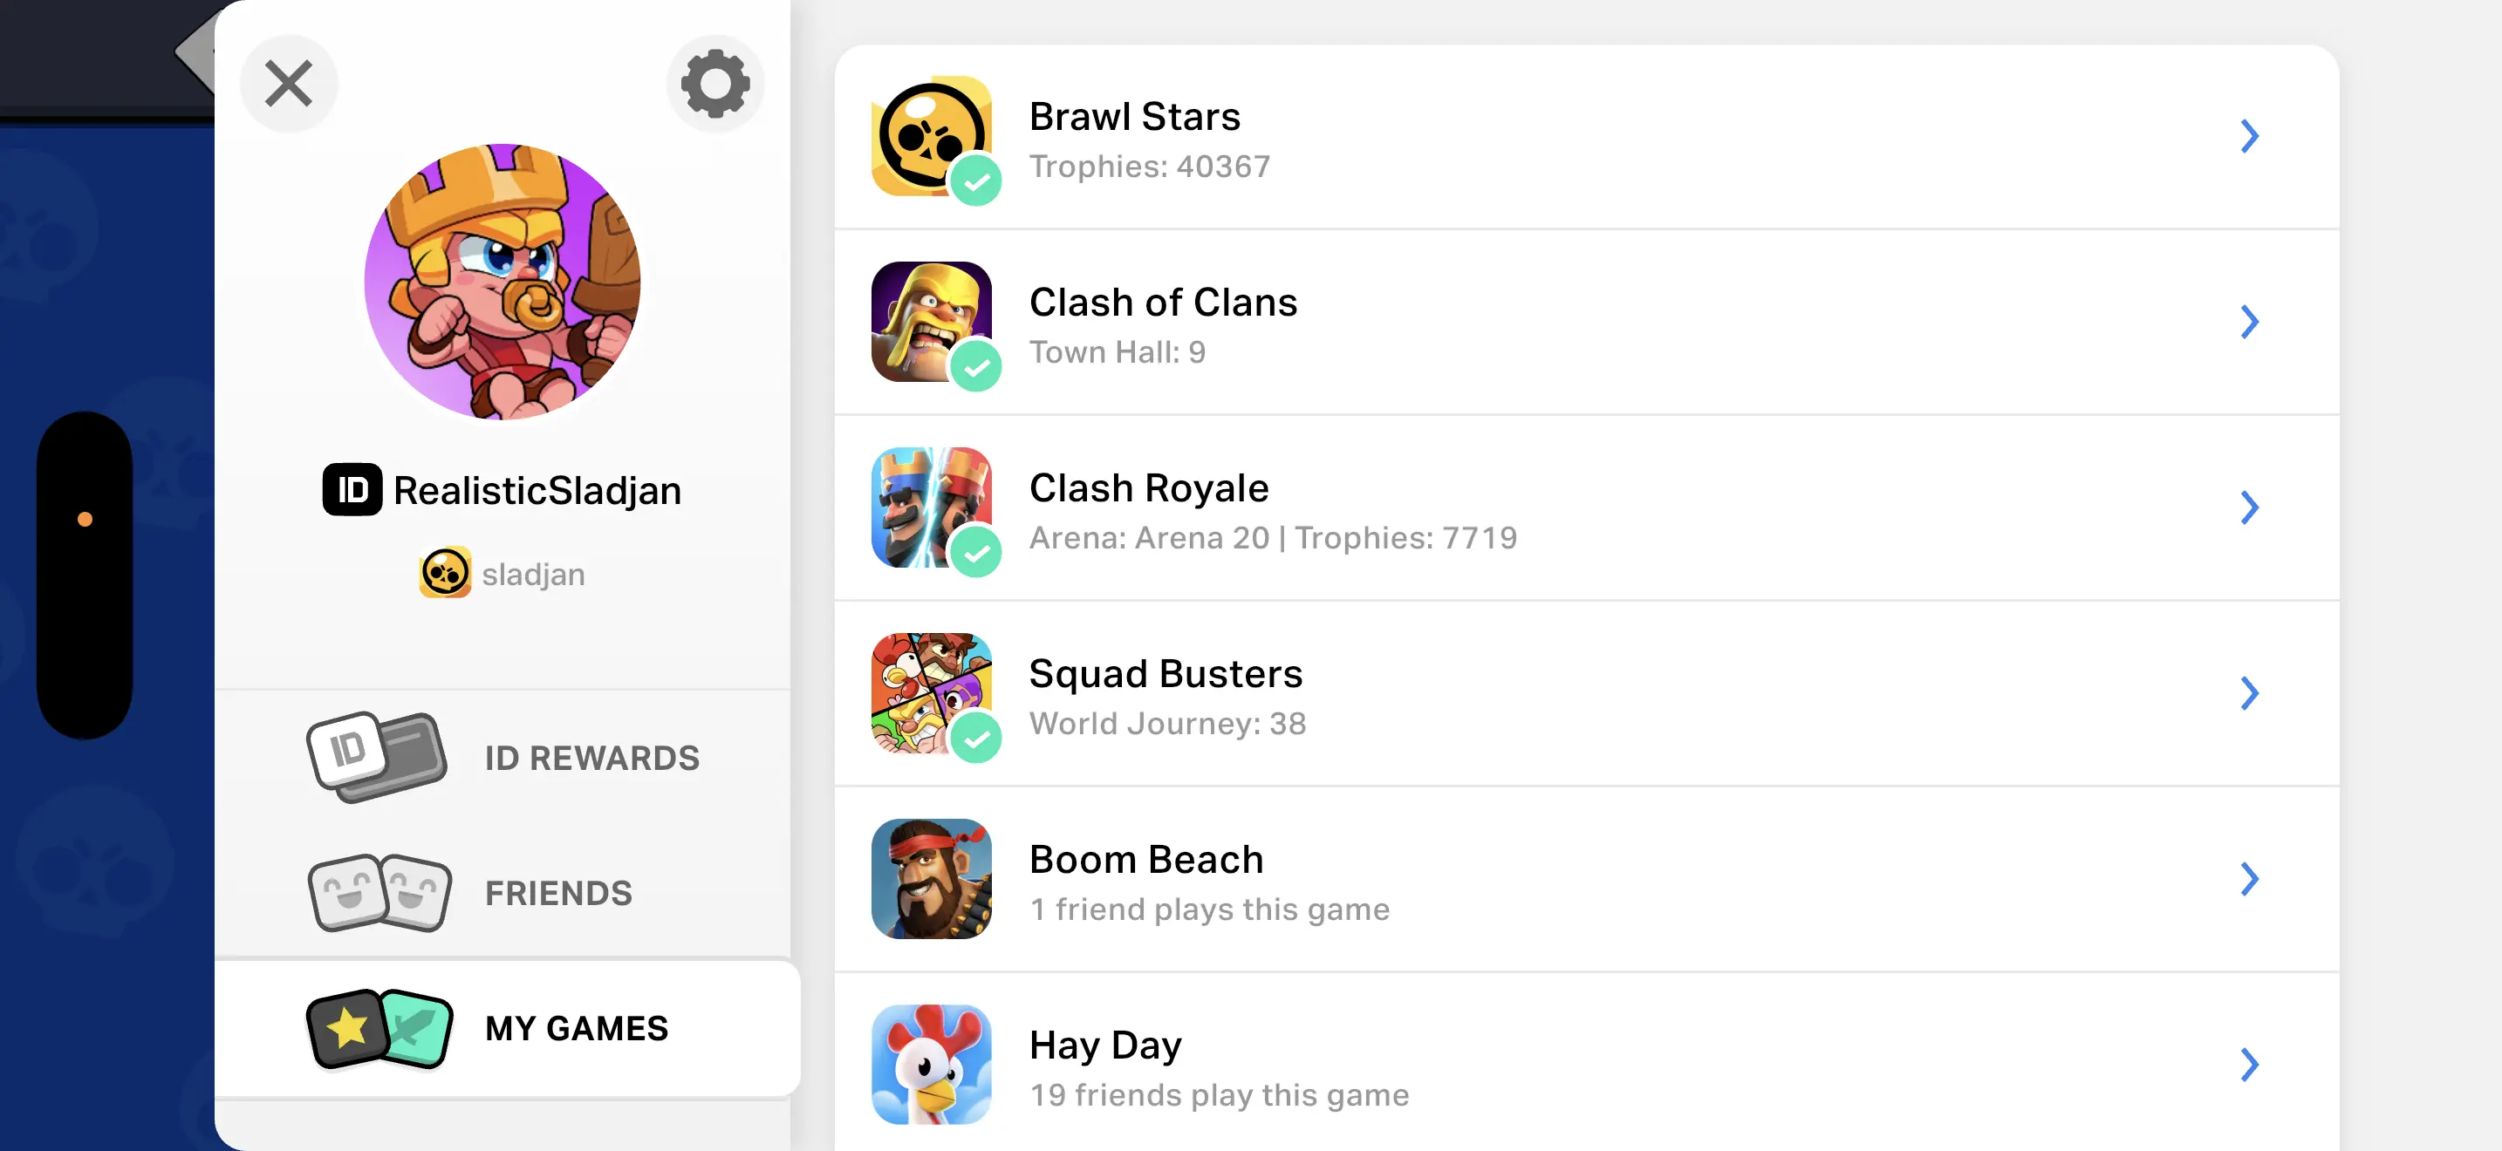Tap the Squad Busters app icon
The image size is (2502, 1151).
[x=931, y=693]
